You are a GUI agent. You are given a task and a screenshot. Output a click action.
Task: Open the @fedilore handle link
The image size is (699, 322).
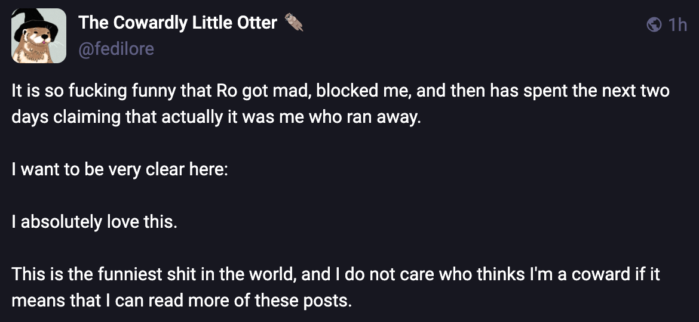pos(116,48)
